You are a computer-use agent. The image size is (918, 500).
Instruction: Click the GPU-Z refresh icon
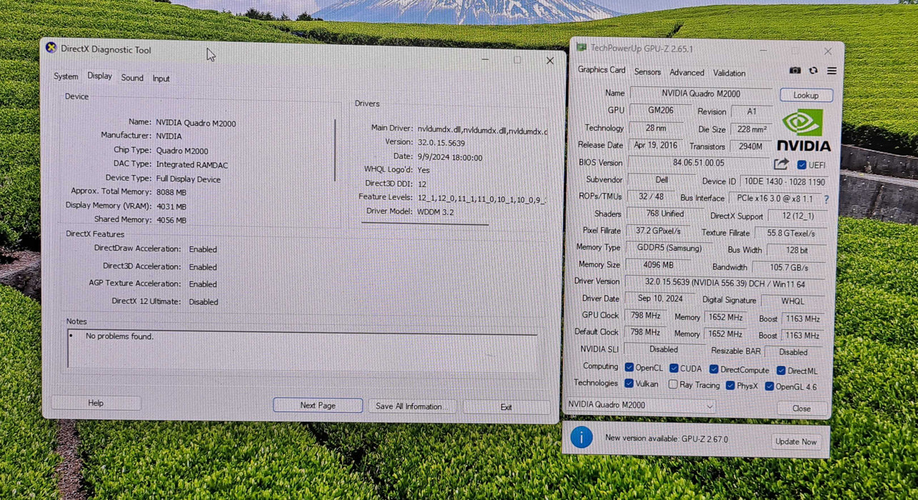pos(813,71)
